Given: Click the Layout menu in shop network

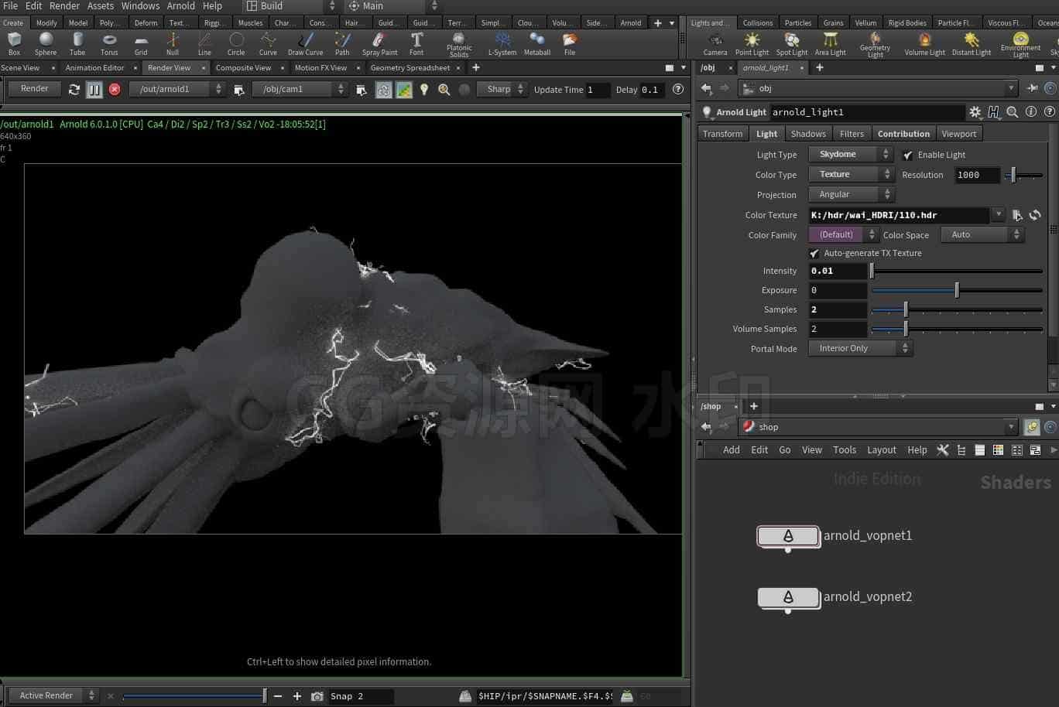Looking at the screenshot, I should (881, 449).
